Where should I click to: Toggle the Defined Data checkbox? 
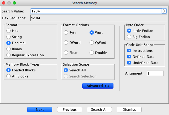(129, 57)
